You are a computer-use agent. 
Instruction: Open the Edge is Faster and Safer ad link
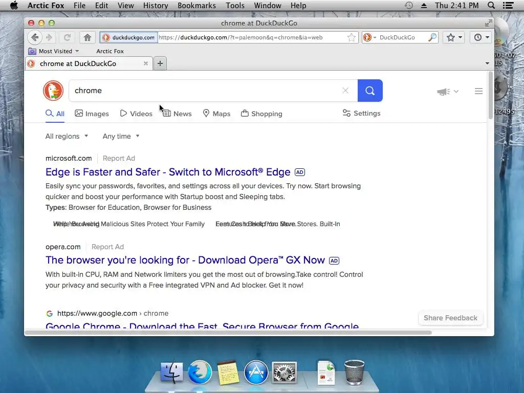coord(168,172)
